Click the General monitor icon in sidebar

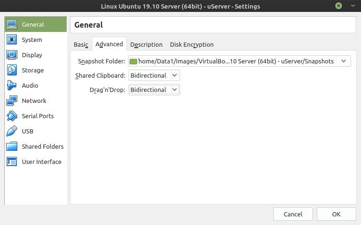11,24
